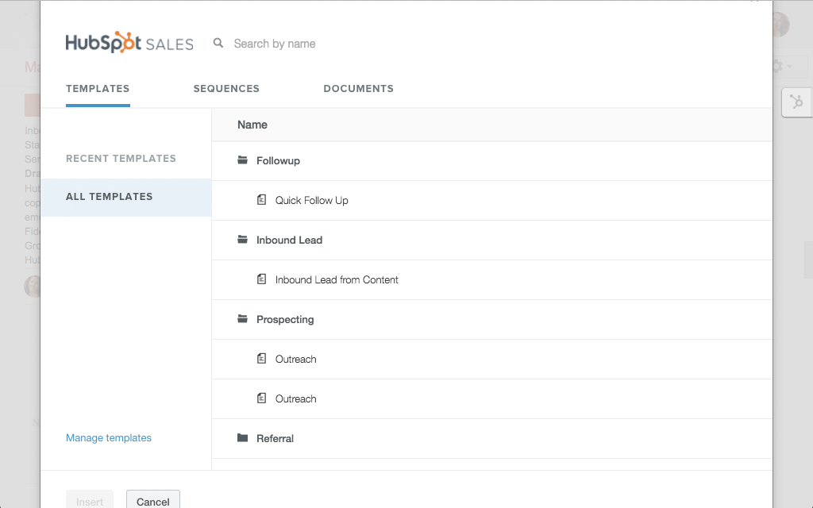Click the Name column header
813x508 pixels.
click(252, 125)
